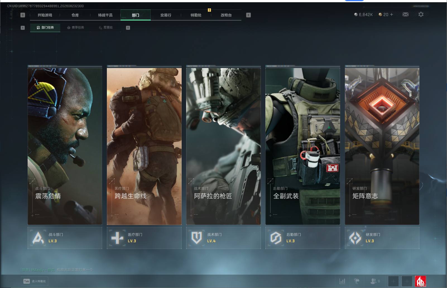Click the 医疗部门 LV.3 level panel
The width and height of the screenshot is (447, 288).
click(144, 238)
